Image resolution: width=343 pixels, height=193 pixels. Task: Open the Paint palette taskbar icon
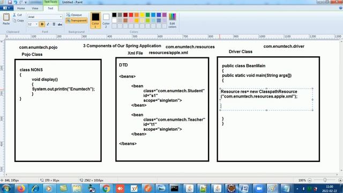[x=272, y=188]
